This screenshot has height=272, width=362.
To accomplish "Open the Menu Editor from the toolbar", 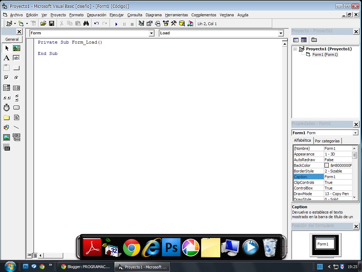I will coord(34,23).
